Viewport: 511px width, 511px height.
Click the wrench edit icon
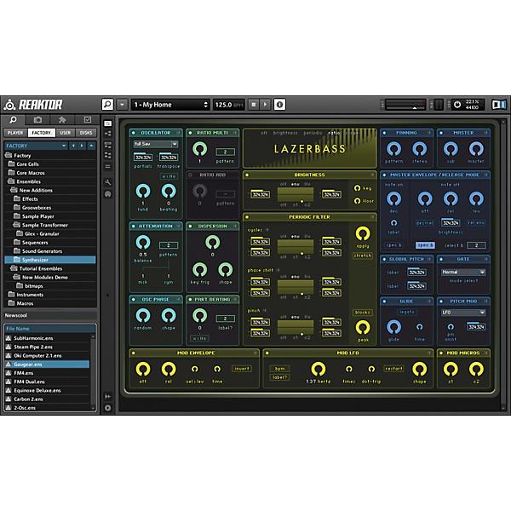tap(108, 182)
